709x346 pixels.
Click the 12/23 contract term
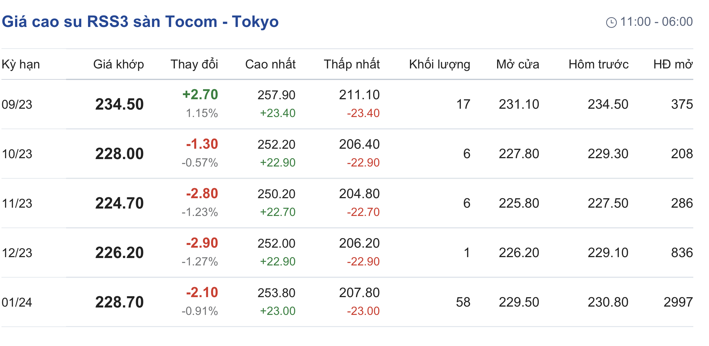tap(17, 253)
